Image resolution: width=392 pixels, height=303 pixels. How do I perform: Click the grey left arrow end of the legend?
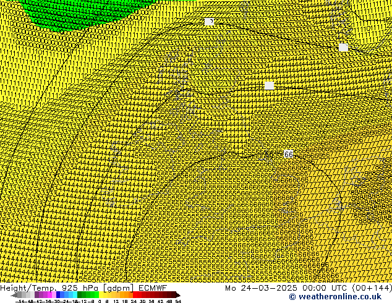14,295
